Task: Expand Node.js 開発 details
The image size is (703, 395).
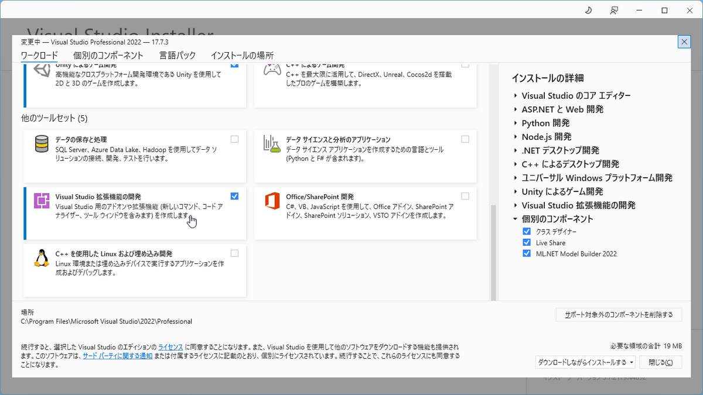Action: coord(515,137)
